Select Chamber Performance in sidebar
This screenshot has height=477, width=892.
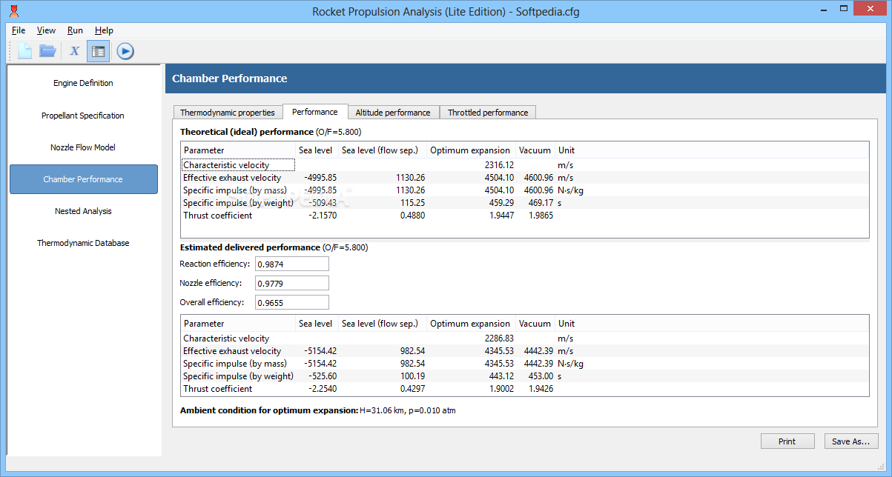coord(83,179)
